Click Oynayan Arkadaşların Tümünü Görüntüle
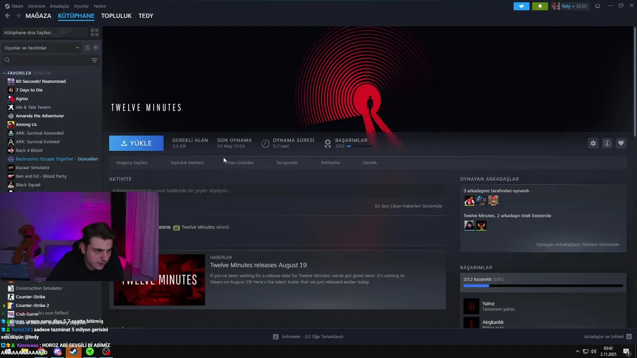Viewport: 637px width, 358px height. pos(578,245)
